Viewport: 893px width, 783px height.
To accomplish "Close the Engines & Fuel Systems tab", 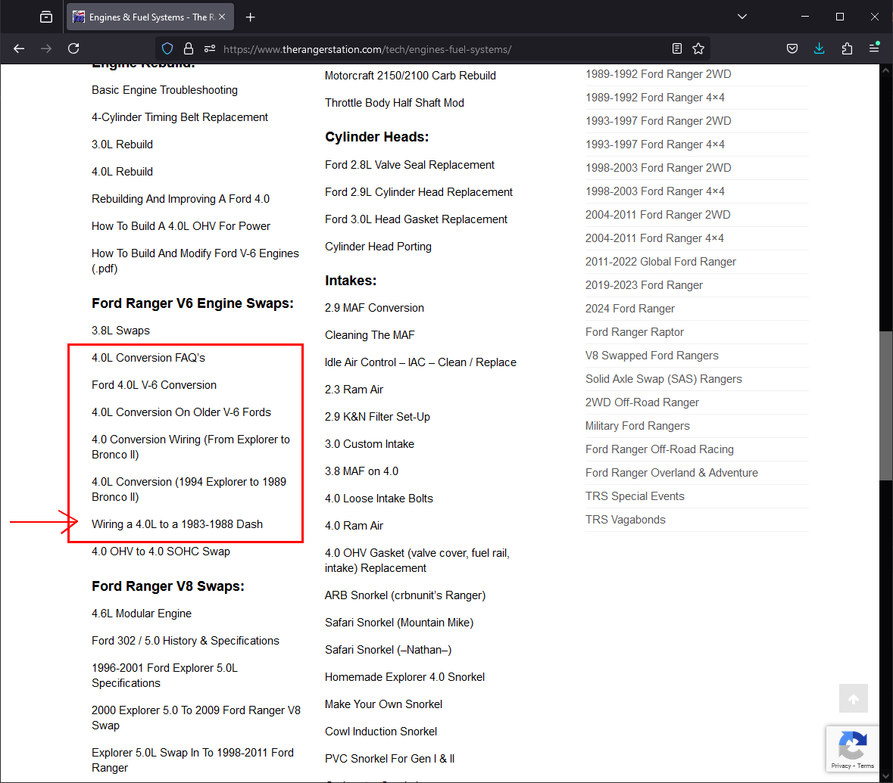I will pos(222,17).
